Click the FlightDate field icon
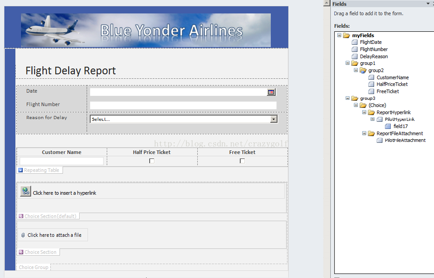Screen dimensions: 434x278 pos(355,42)
